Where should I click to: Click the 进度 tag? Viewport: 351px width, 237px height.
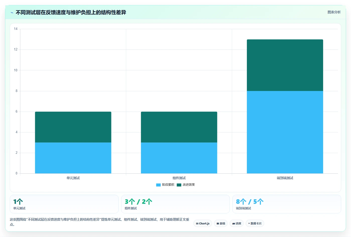tap(237, 223)
